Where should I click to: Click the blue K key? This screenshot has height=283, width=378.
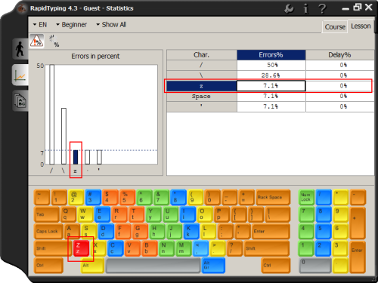pos(191,232)
